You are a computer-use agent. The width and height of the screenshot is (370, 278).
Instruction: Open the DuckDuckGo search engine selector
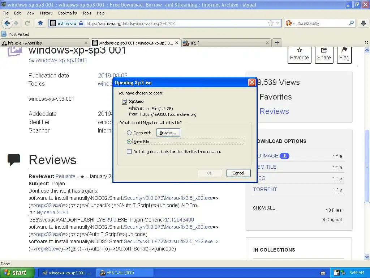pyautogui.click(x=290, y=23)
